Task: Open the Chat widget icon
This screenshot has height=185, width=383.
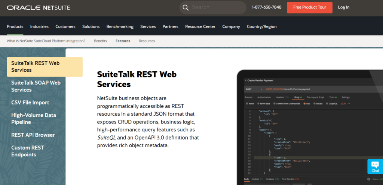Action: pyautogui.click(x=375, y=166)
